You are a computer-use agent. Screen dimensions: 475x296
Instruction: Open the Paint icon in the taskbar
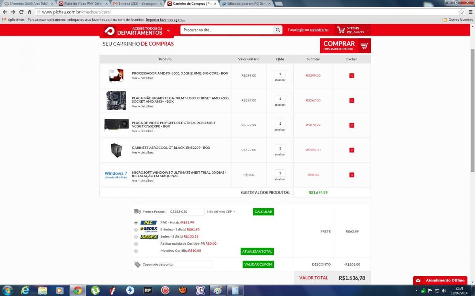click(x=217, y=290)
